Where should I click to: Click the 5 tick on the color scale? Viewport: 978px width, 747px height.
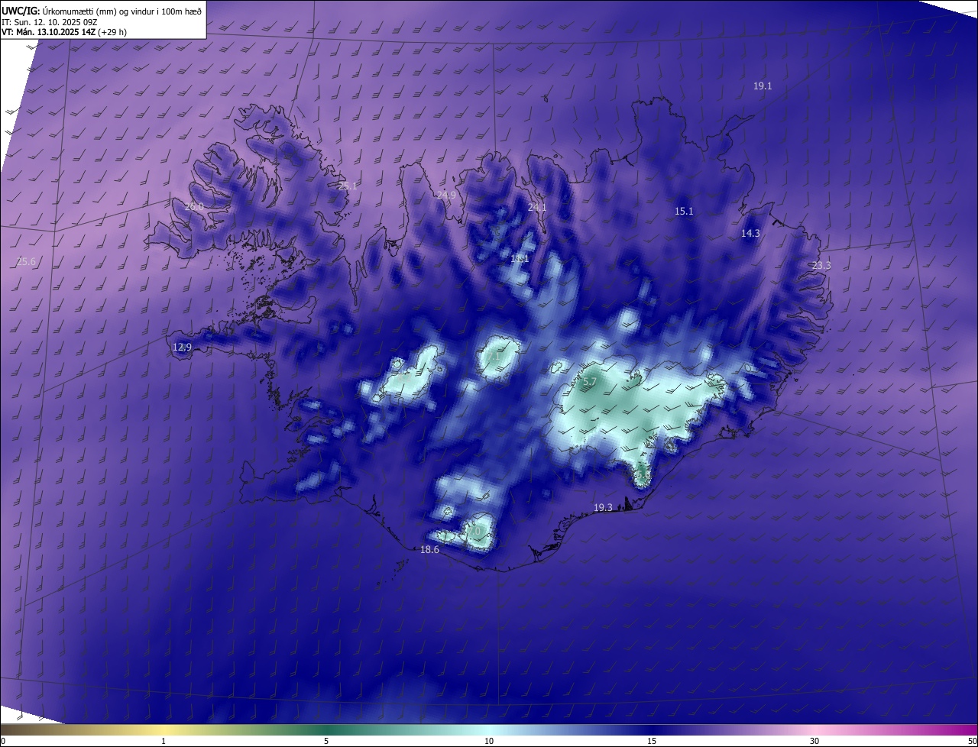coord(326,741)
